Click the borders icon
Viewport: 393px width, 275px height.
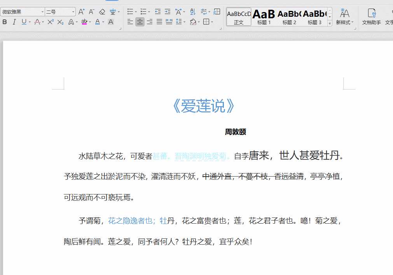(x=206, y=22)
